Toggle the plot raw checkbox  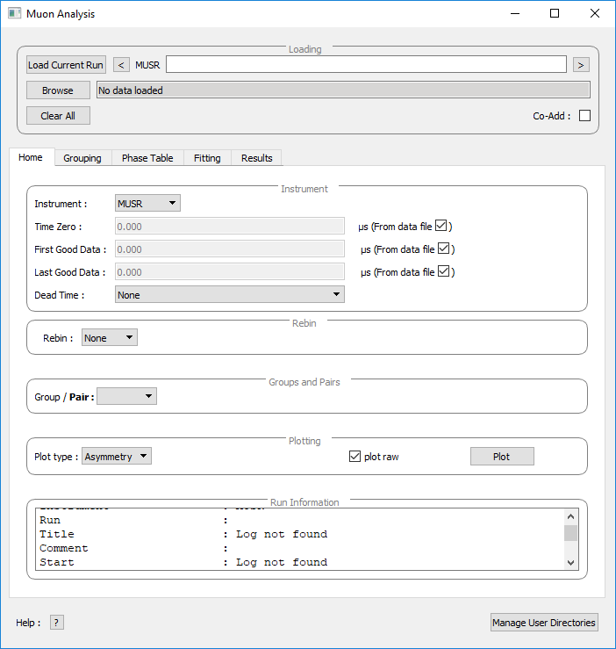[355, 457]
